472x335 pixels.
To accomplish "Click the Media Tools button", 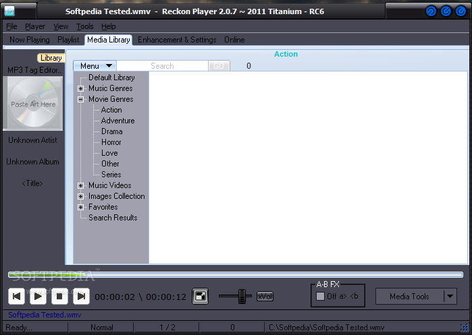I will (409, 296).
